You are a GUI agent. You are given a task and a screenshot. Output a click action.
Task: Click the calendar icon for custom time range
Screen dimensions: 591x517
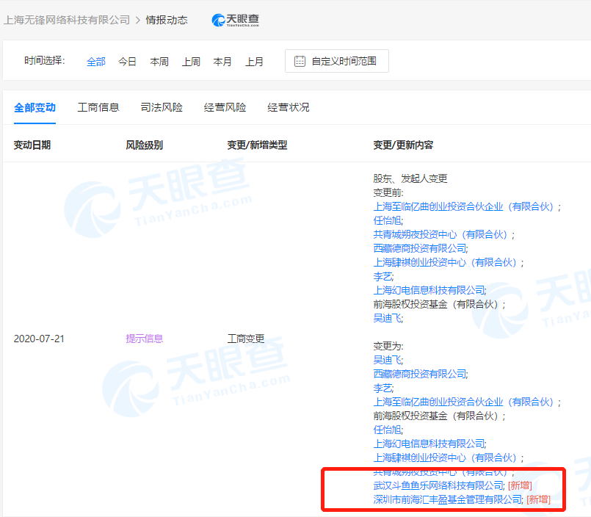click(300, 61)
